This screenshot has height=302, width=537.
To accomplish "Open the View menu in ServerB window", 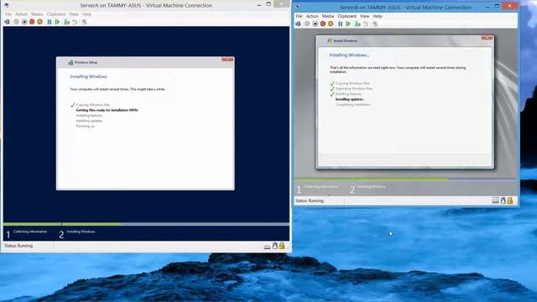I will [365, 16].
